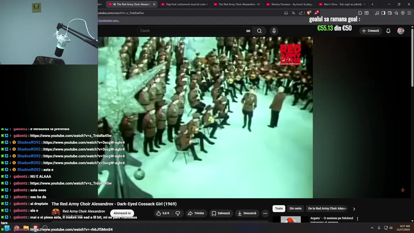Click the microphone icon in system tray
Image resolution: width=414 pixels, height=233 pixels.
[379, 228]
